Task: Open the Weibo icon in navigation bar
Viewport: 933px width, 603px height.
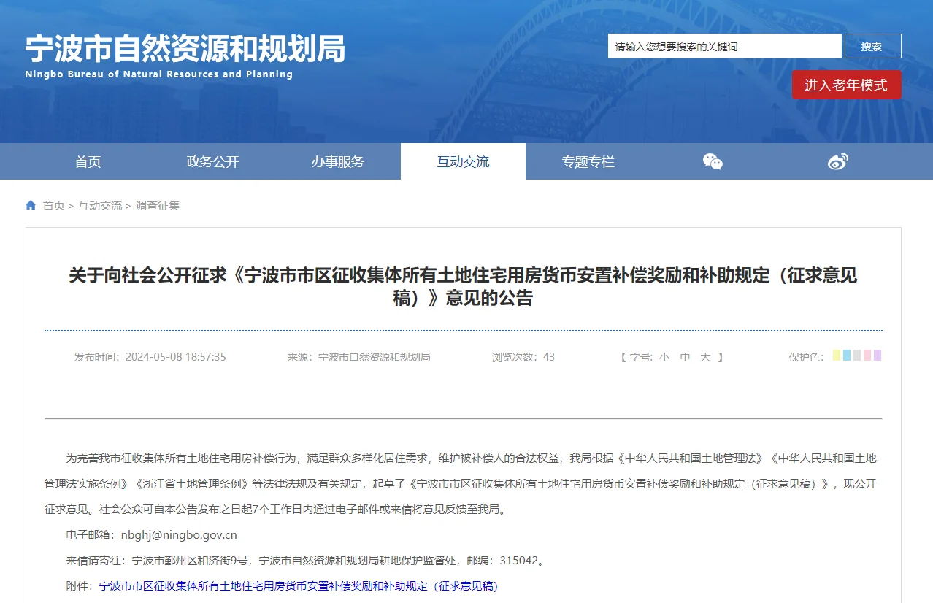Action: click(x=838, y=161)
